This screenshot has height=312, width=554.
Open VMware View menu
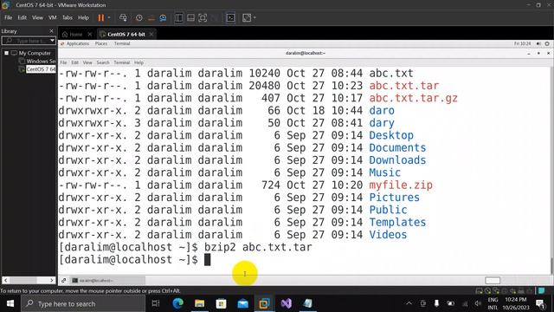click(x=37, y=17)
